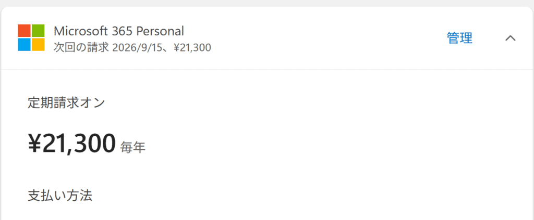Click the small ¥21,300 in the header
534x220 pixels.
click(x=192, y=48)
